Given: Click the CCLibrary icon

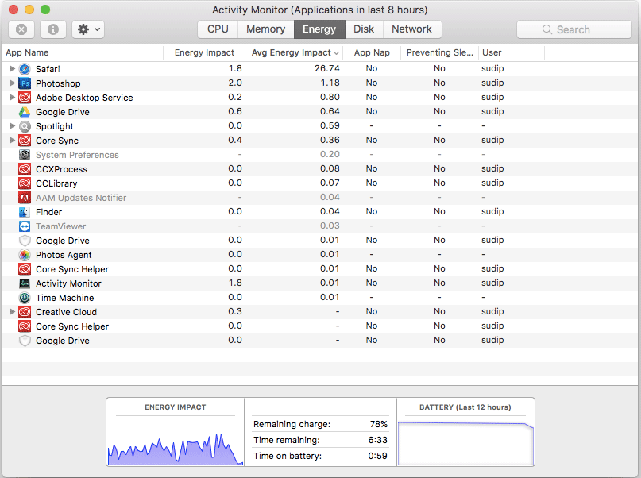Looking at the screenshot, I should [25, 183].
